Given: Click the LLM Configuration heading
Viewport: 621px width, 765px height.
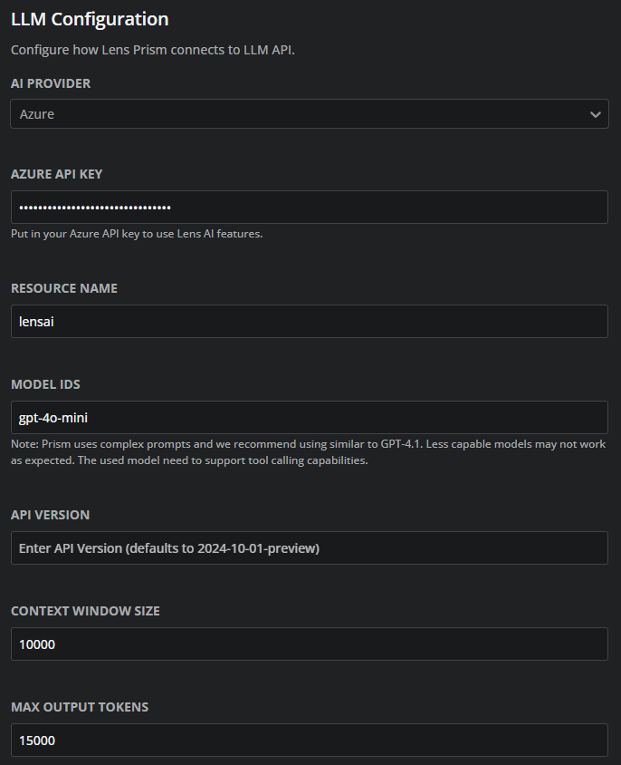Looking at the screenshot, I should (x=89, y=19).
